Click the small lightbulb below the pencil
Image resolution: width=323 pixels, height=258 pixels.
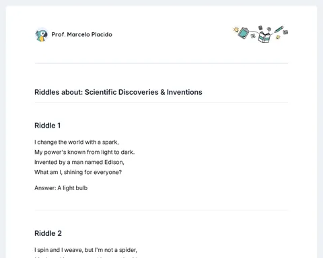pyautogui.click(x=278, y=37)
